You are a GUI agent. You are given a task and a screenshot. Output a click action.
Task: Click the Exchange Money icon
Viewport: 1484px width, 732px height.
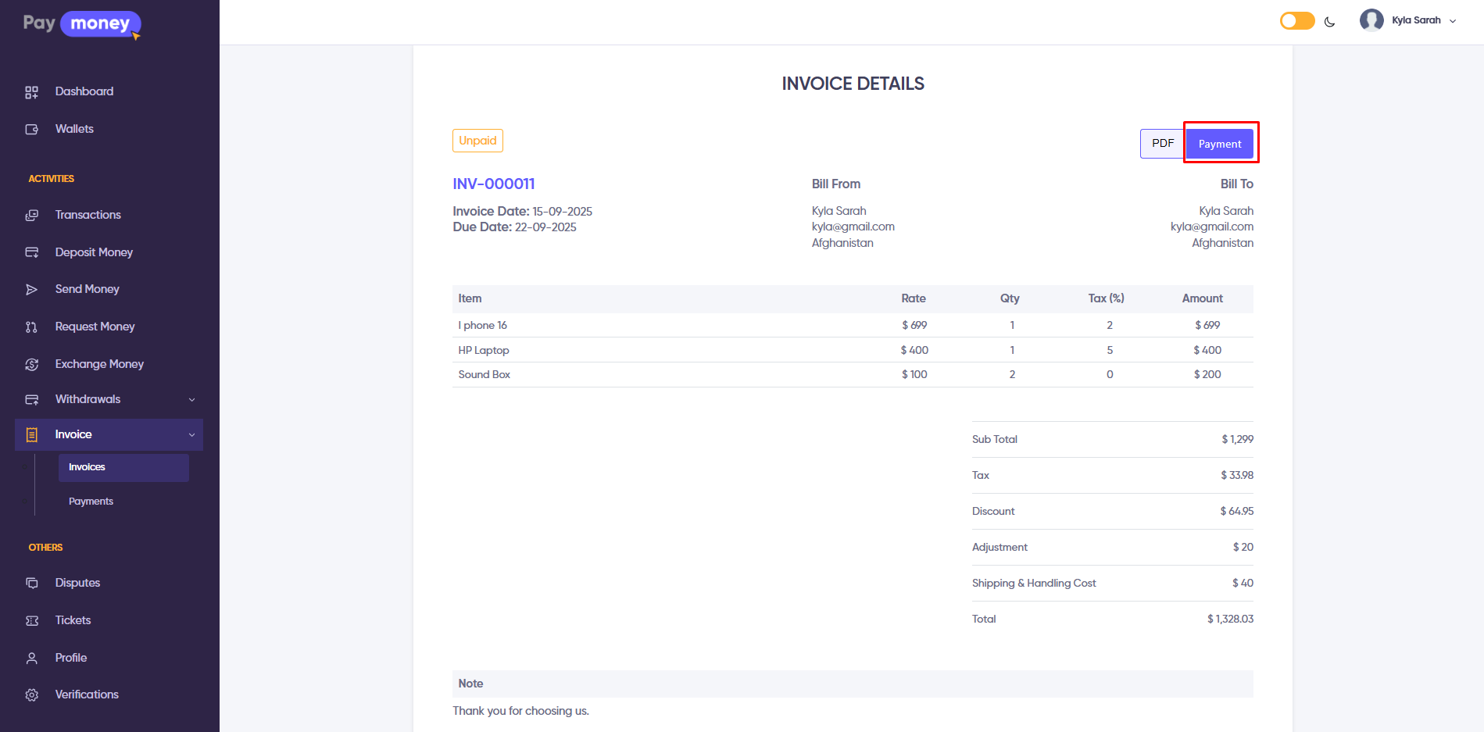(31, 365)
